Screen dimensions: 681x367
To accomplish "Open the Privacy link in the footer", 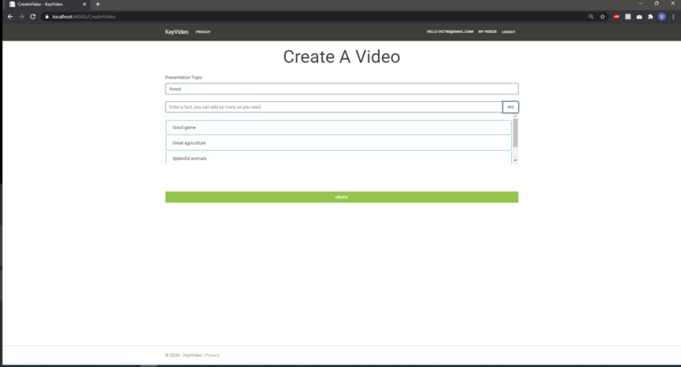I will click(x=212, y=355).
